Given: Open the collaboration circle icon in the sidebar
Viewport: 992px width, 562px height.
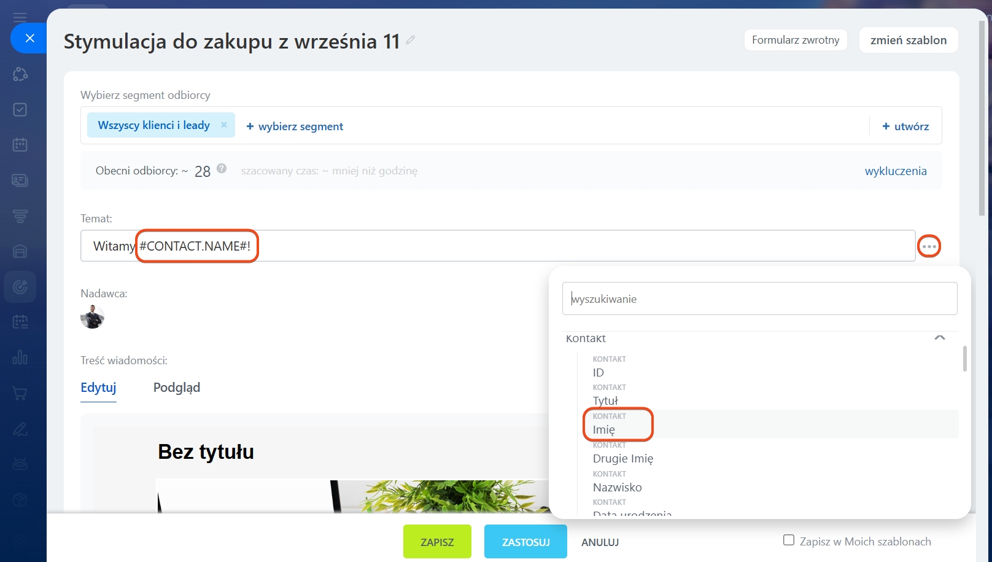Looking at the screenshot, I should tap(20, 74).
